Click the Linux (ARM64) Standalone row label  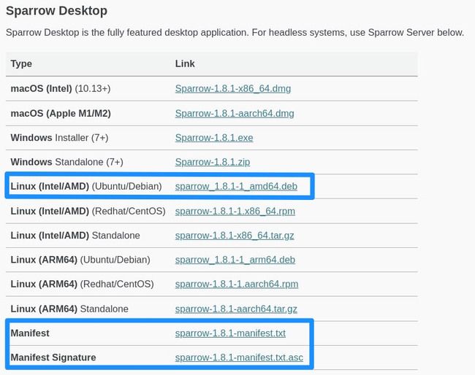tap(69, 309)
